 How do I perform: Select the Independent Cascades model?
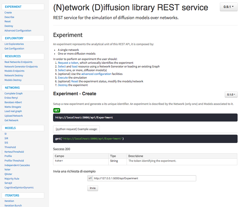[17, 165]
